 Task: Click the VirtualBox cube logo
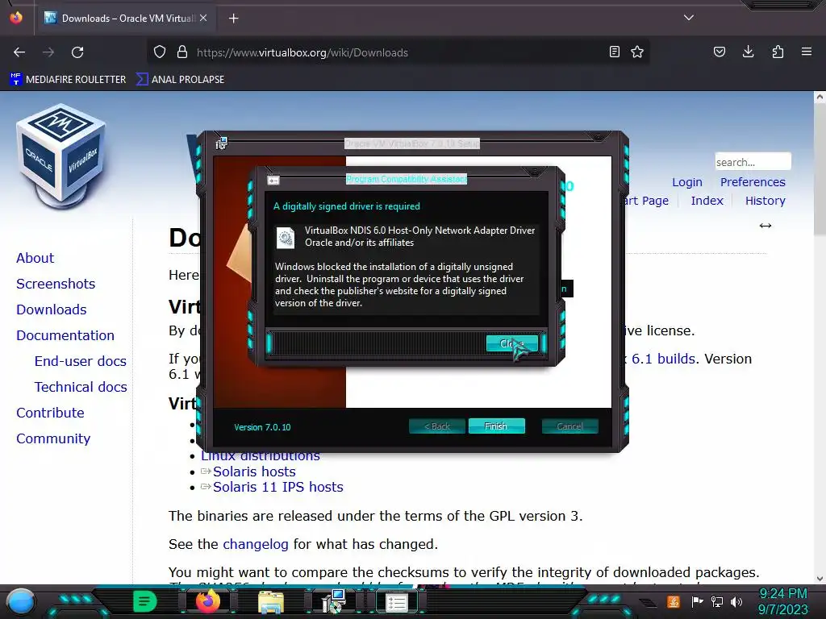click(x=61, y=156)
